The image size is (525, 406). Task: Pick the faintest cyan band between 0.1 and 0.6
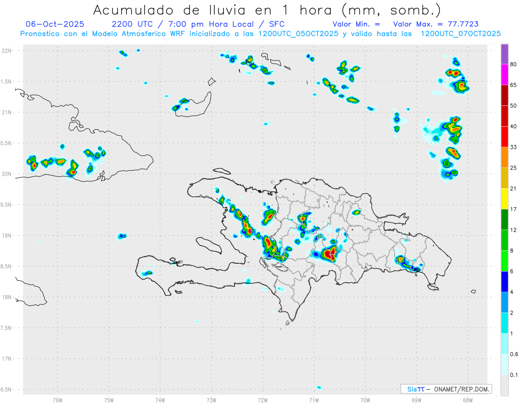coord(504,364)
